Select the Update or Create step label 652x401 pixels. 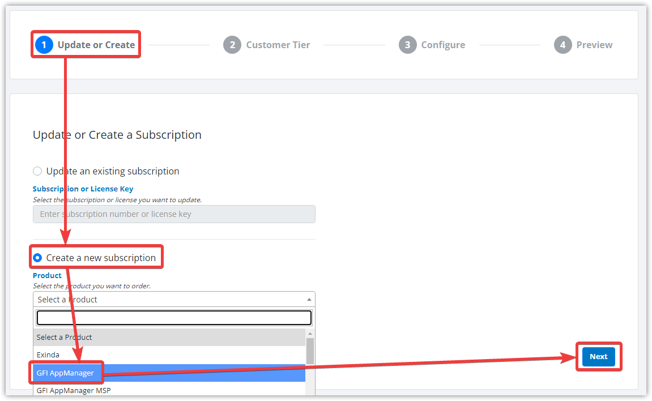click(96, 45)
